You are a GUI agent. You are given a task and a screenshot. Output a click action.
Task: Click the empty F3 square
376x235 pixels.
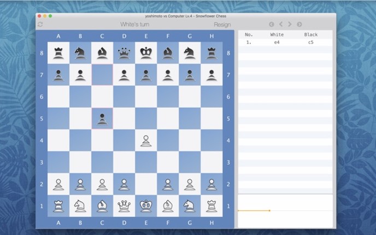[x=168, y=162]
